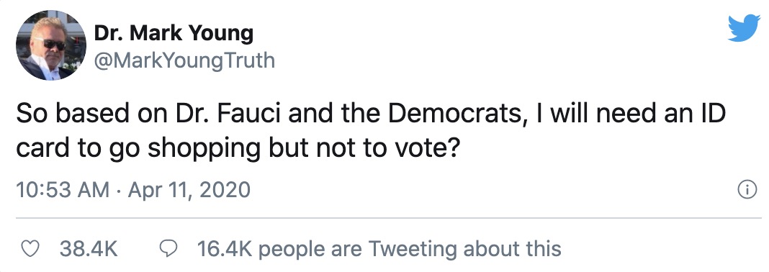This screenshot has width=769, height=272.
Task: Open the Twitter info circle icon
Action: pyautogui.click(x=747, y=190)
